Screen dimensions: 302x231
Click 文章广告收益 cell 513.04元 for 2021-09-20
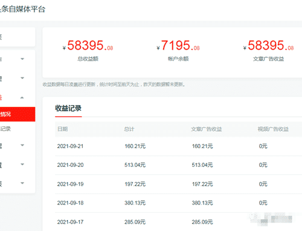click(x=202, y=165)
